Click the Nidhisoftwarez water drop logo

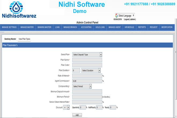pyautogui.click(x=16, y=8)
